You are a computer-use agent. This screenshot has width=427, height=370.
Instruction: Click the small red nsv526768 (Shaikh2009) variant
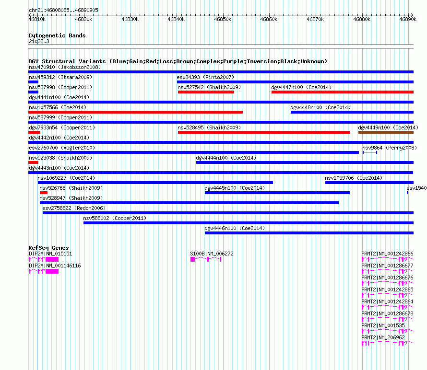[44, 193]
